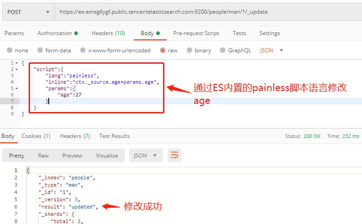Open the response JSON format dropdown
The image size is (362, 224).
click(146, 155)
